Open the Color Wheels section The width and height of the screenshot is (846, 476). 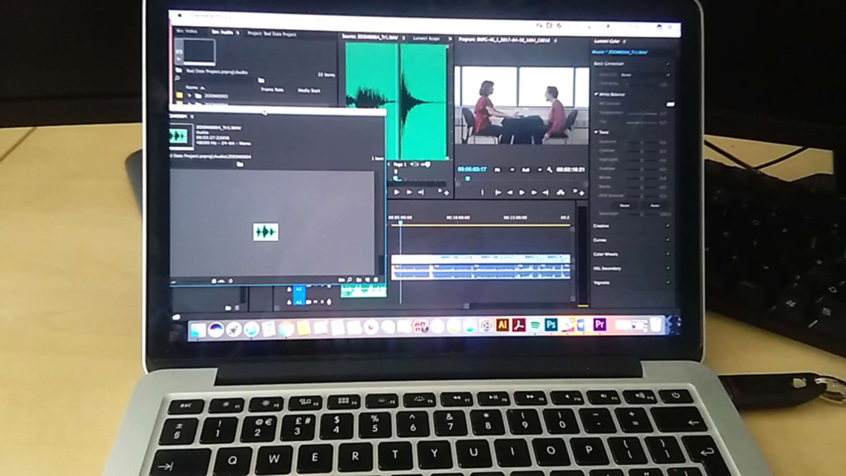point(606,254)
